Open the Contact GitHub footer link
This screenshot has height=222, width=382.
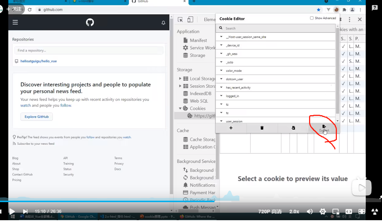22,174
